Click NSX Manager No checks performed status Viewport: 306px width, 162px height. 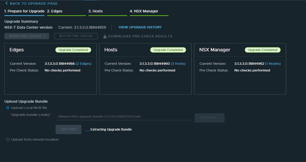point(252,70)
